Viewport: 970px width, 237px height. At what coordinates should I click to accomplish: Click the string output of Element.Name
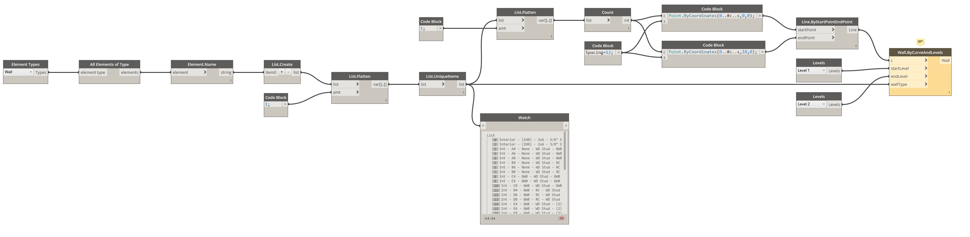[226, 73]
